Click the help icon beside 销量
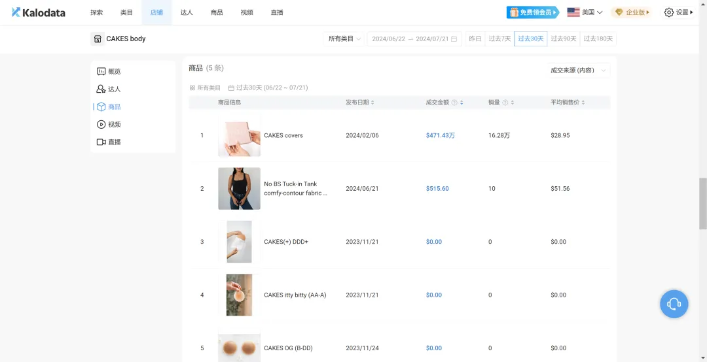707x362 pixels. tap(505, 103)
